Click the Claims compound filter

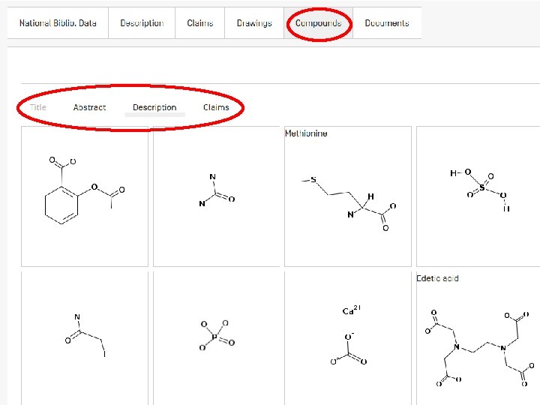216,107
